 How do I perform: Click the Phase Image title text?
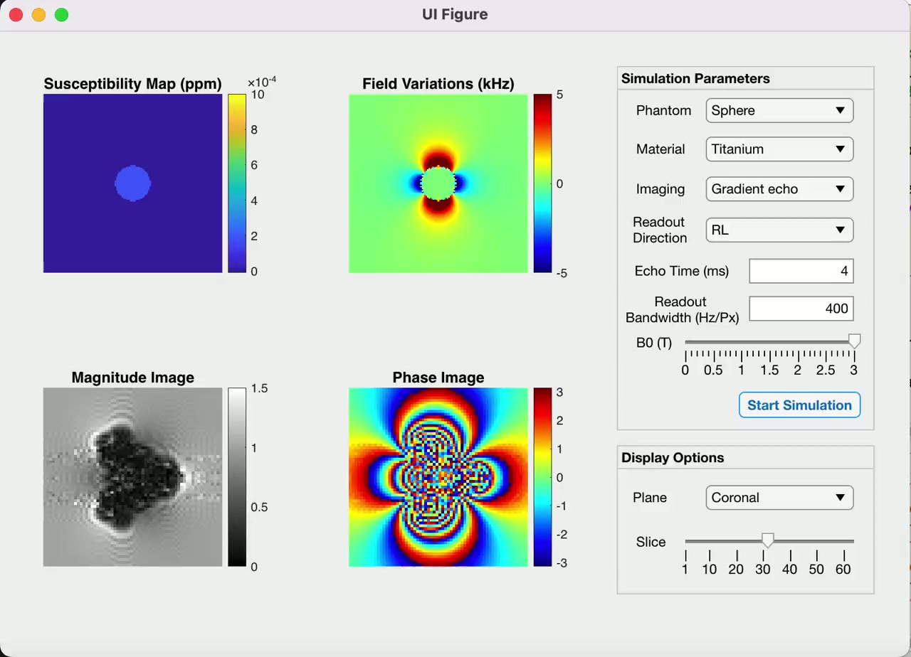click(438, 378)
